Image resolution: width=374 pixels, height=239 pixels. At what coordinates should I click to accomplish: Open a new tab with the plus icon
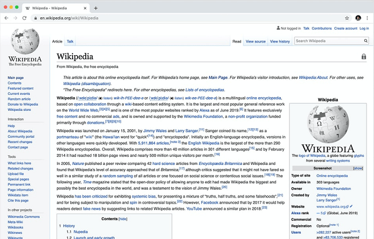(x=96, y=8)
